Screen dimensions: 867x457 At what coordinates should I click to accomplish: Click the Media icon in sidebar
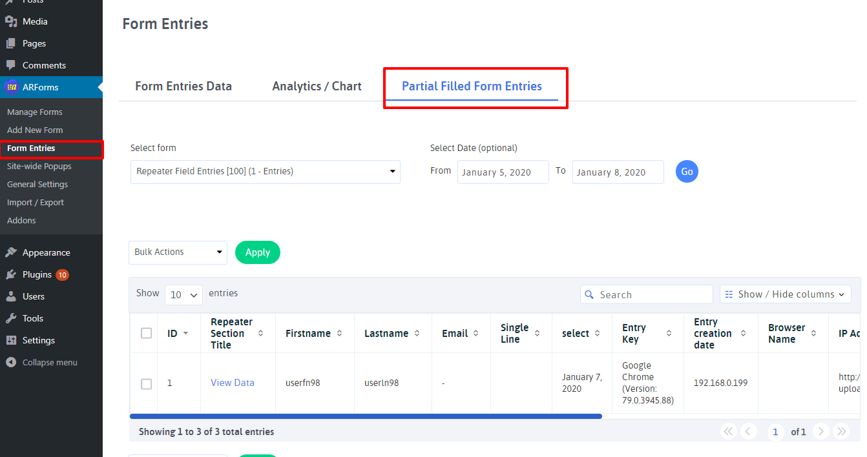click(x=11, y=21)
